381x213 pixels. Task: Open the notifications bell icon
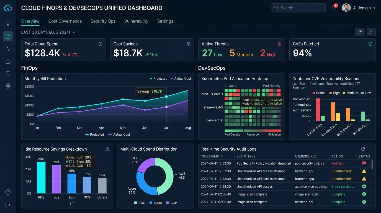[333, 8]
